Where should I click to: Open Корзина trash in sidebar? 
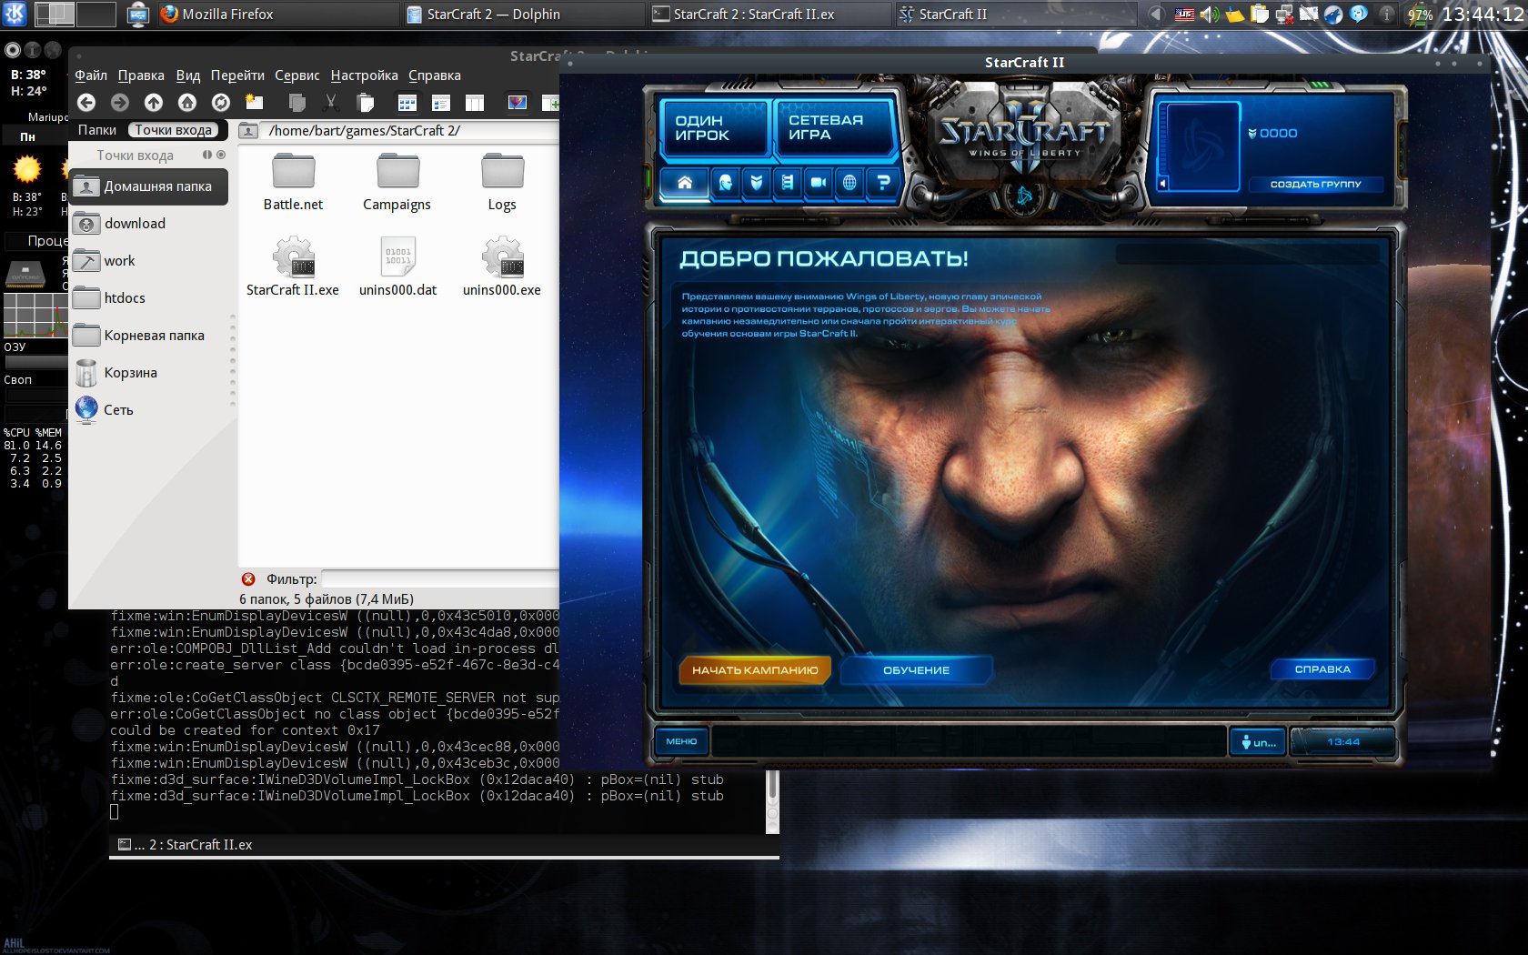point(149,373)
